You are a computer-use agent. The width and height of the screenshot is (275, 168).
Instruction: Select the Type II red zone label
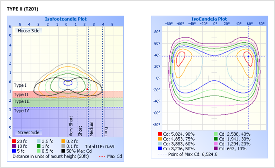[x=21, y=95]
